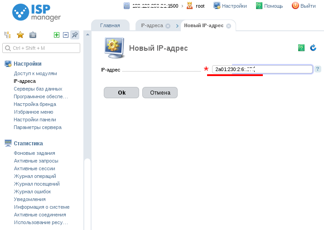Close the IP-адреса tab
The width and height of the screenshot is (324, 230).
pos(168,26)
